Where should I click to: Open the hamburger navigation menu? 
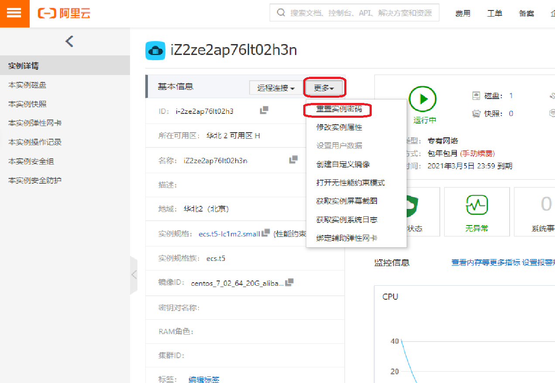14,14
